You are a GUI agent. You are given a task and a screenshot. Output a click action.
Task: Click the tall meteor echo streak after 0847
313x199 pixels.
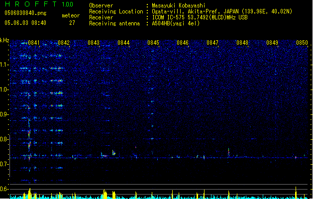tap(229, 153)
